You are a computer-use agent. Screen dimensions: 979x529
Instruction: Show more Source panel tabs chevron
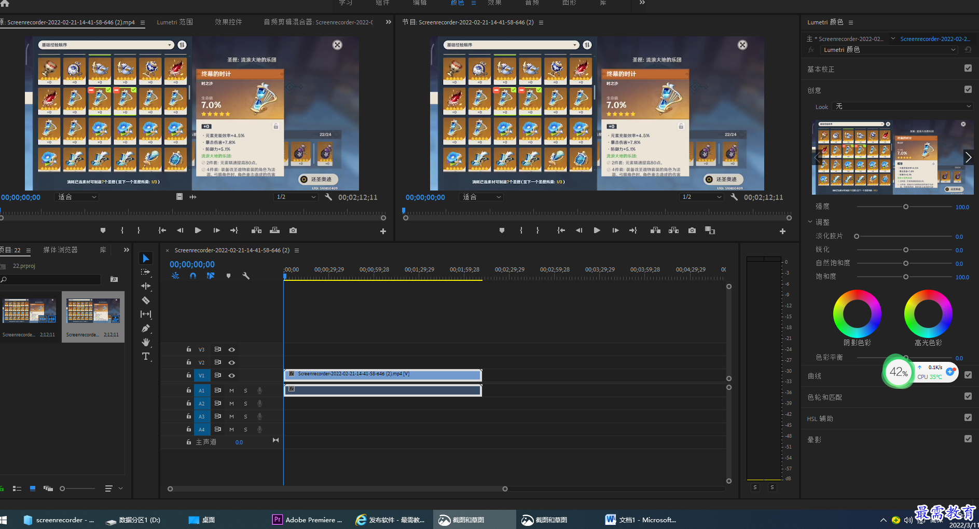(x=389, y=22)
